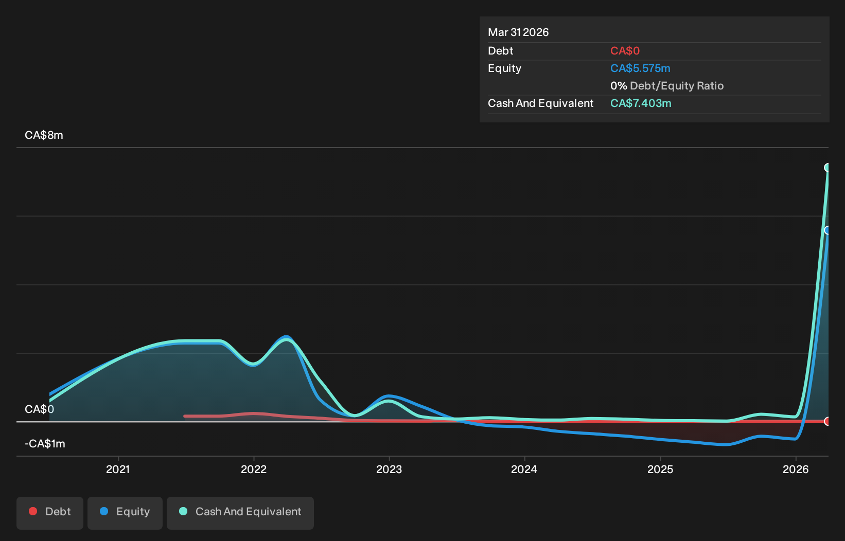Click the Equity row label in tooltip
The width and height of the screenshot is (845, 541).
point(505,68)
